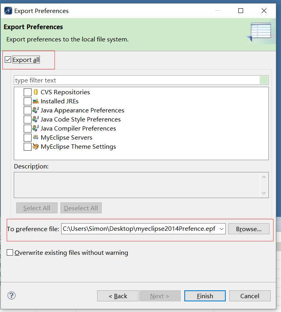Click the MyEclipse Theme Settings palette icon
Image resolution: width=281 pixels, height=312 pixels.
coord(36,146)
